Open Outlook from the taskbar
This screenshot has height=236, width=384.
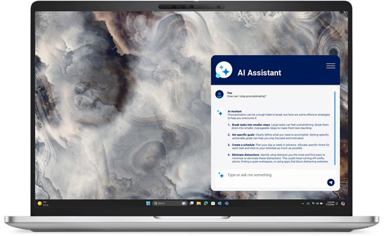coord(219,203)
